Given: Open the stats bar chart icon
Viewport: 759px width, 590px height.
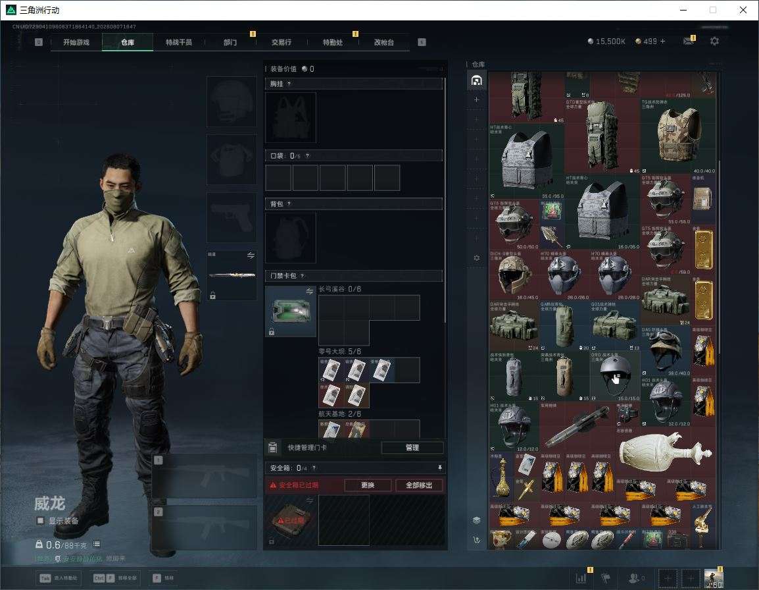Looking at the screenshot, I should [x=581, y=578].
